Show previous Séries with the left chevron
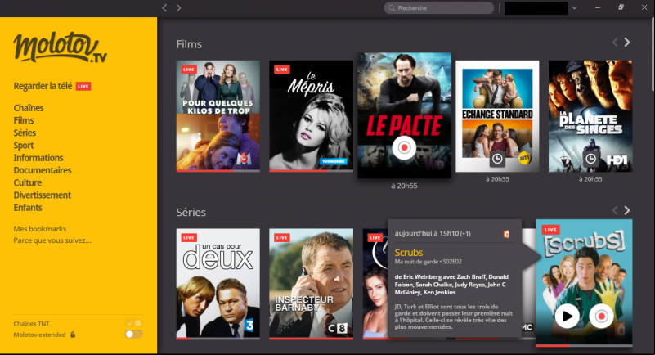This screenshot has height=355, width=655. tap(615, 210)
